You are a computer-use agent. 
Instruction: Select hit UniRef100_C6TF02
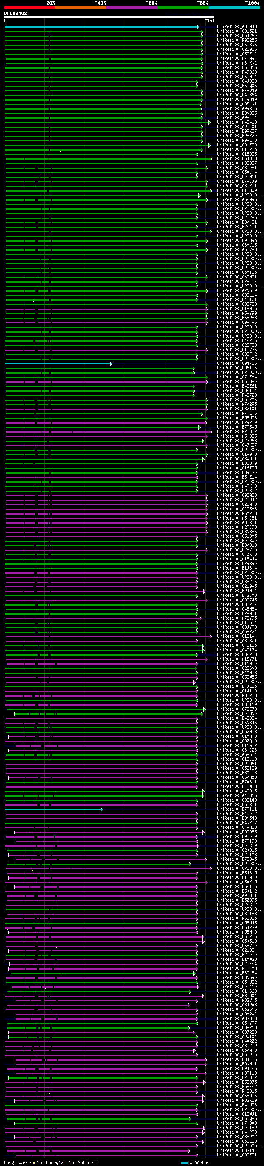pos(237,54)
